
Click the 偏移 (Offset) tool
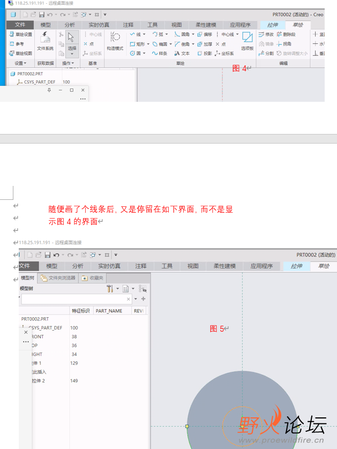[205, 34]
